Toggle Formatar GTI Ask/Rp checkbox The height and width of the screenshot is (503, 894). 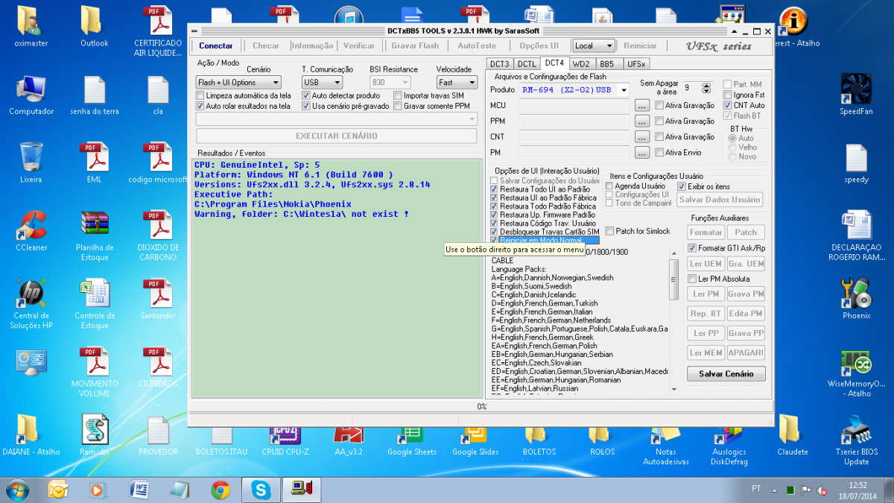(691, 247)
